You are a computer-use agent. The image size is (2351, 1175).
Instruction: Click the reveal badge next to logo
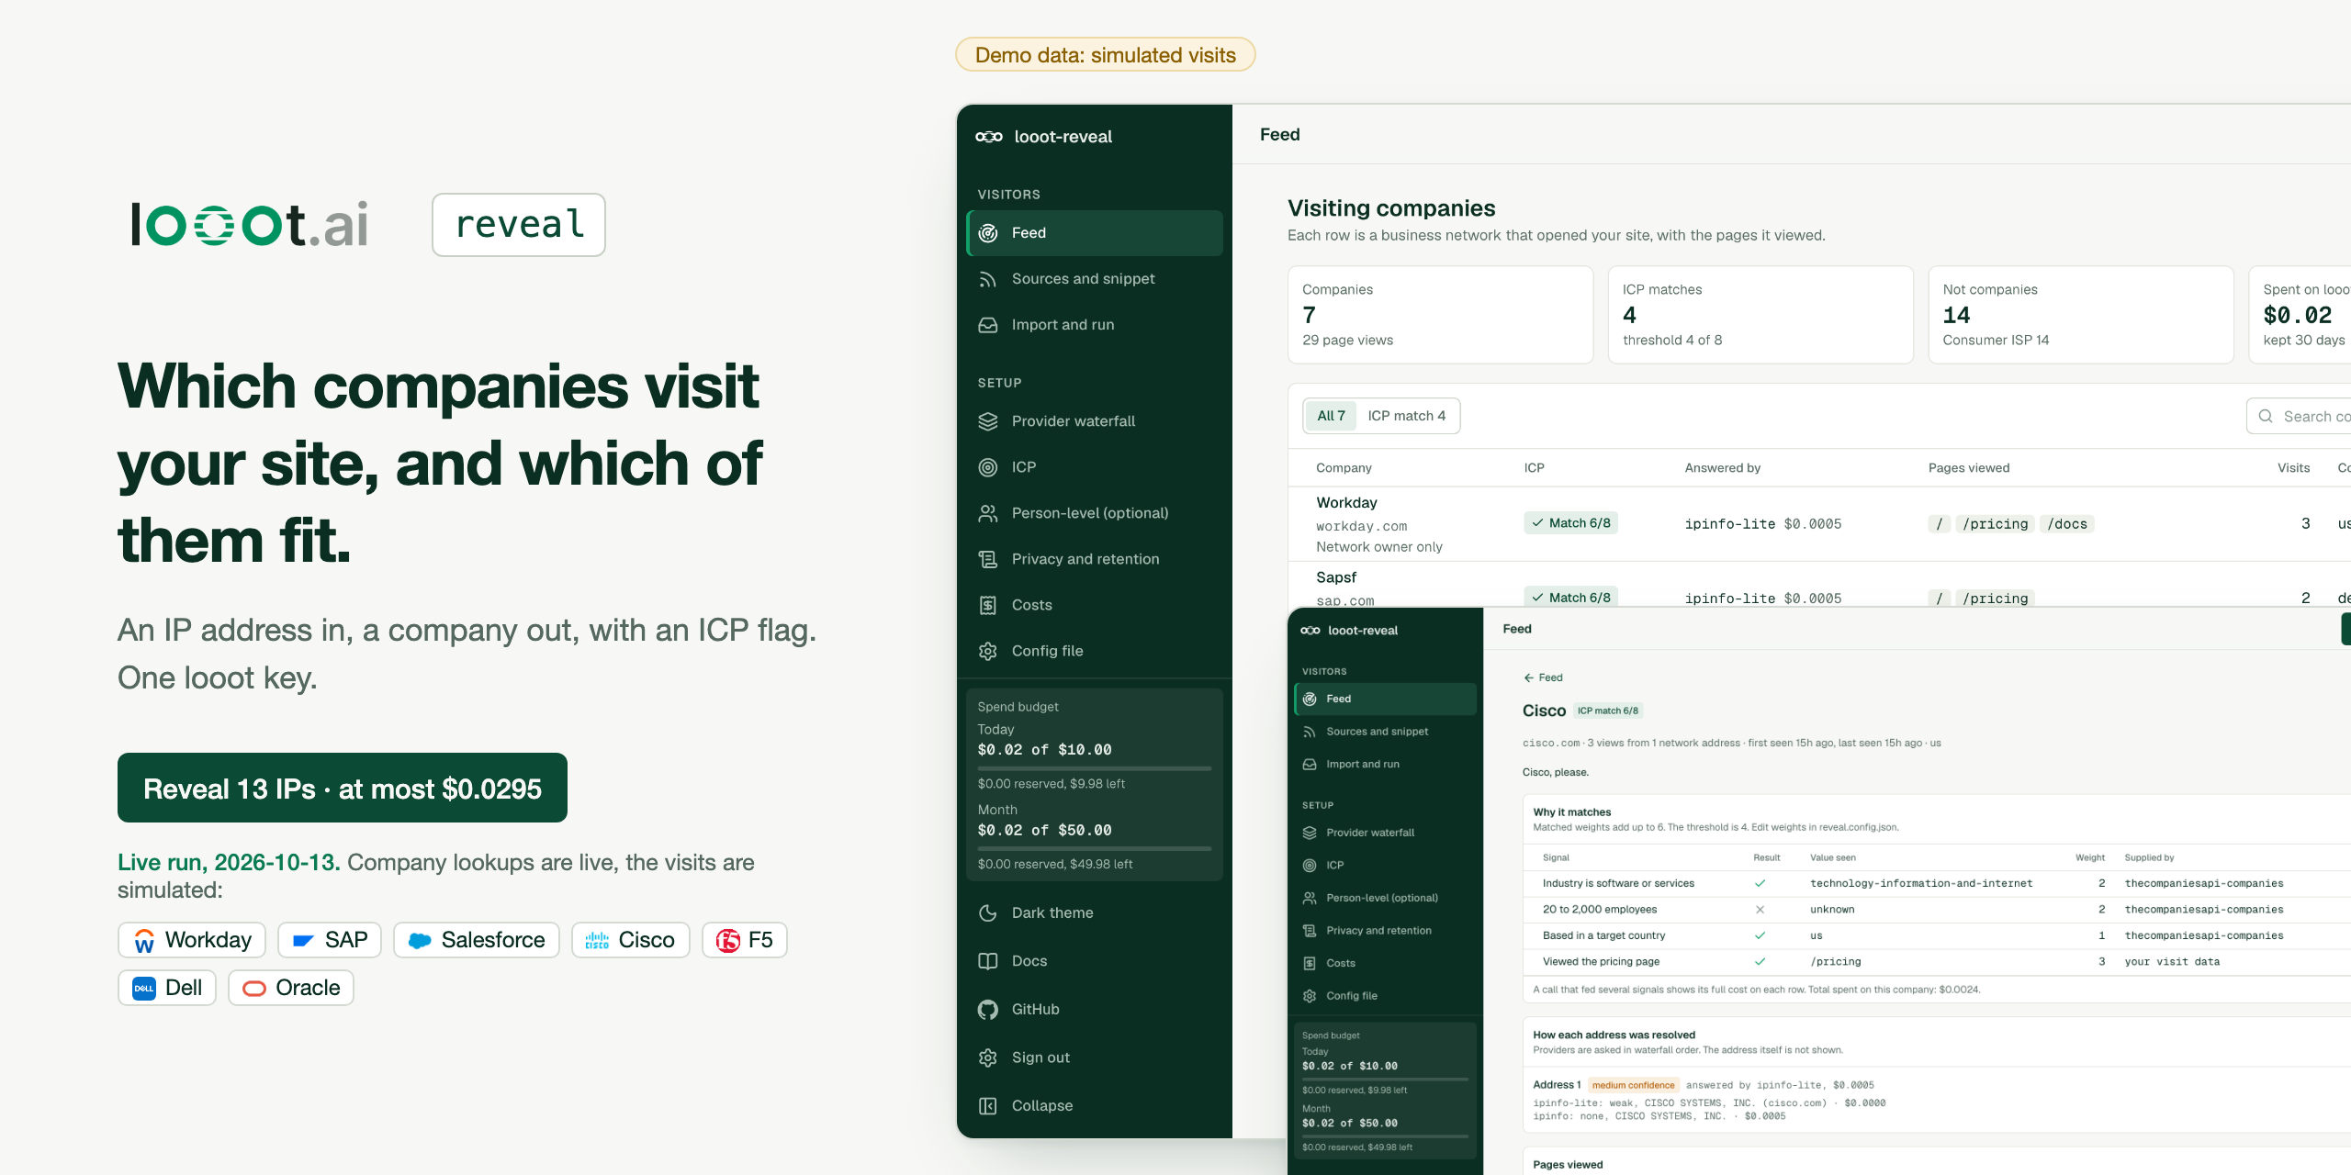tap(519, 225)
